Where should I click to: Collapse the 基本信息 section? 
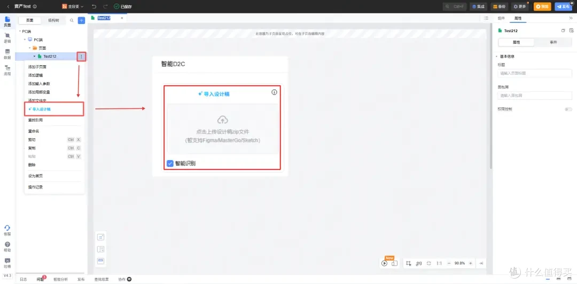tap(496, 57)
